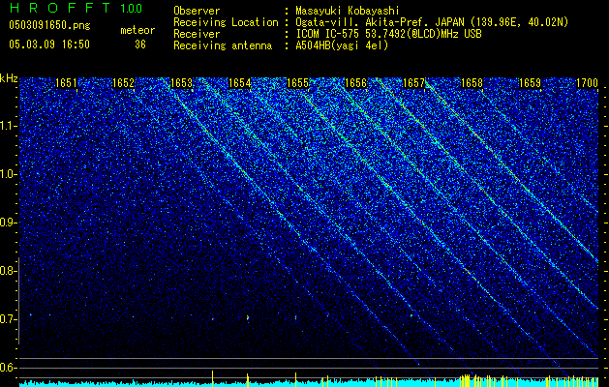
Task: Click the meteor label
Action: pyautogui.click(x=137, y=30)
